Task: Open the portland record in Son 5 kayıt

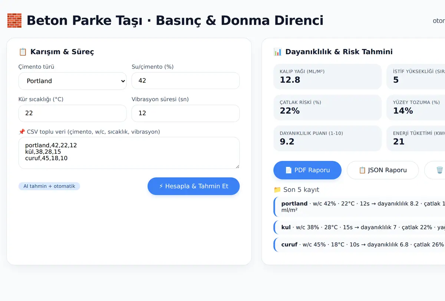Action: point(359,207)
